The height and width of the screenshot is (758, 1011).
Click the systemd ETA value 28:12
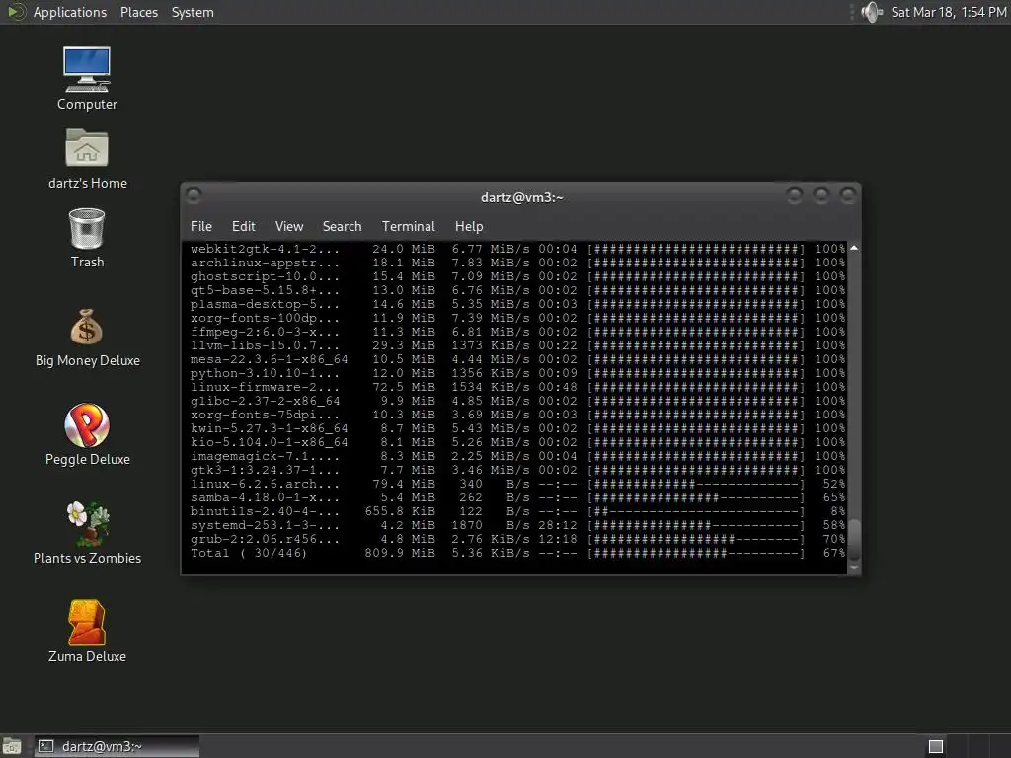coord(558,525)
